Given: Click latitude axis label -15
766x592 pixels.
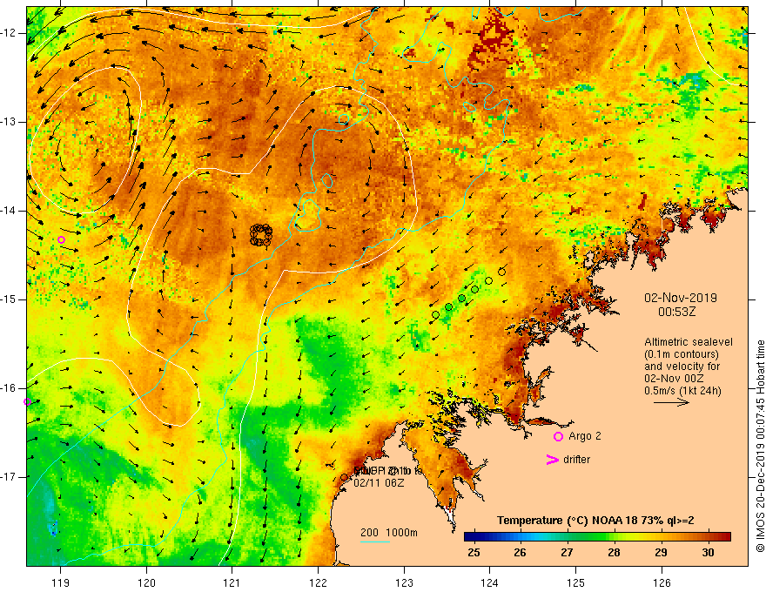Looking at the screenshot, I should [x=10, y=299].
